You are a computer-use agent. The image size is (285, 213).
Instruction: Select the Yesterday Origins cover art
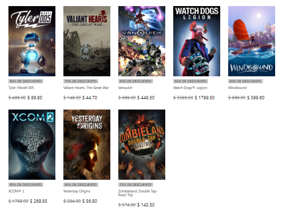point(87,145)
